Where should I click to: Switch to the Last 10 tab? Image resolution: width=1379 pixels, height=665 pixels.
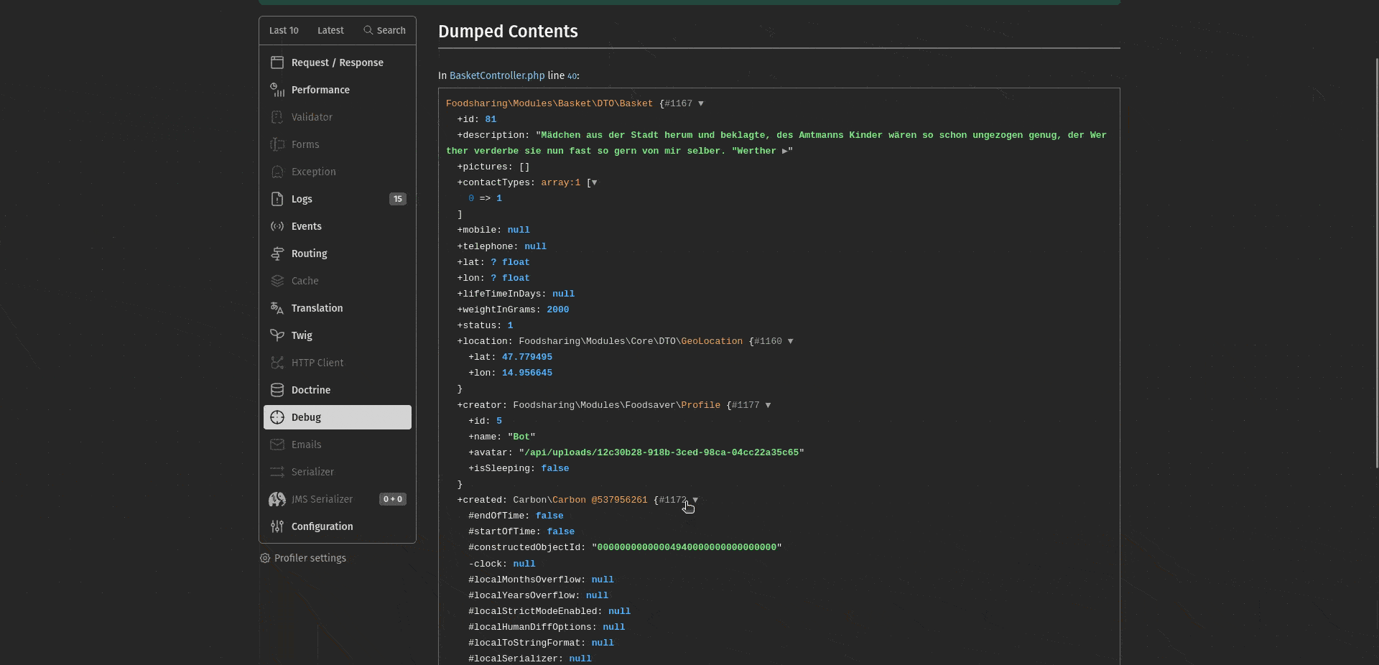click(x=284, y=30)
